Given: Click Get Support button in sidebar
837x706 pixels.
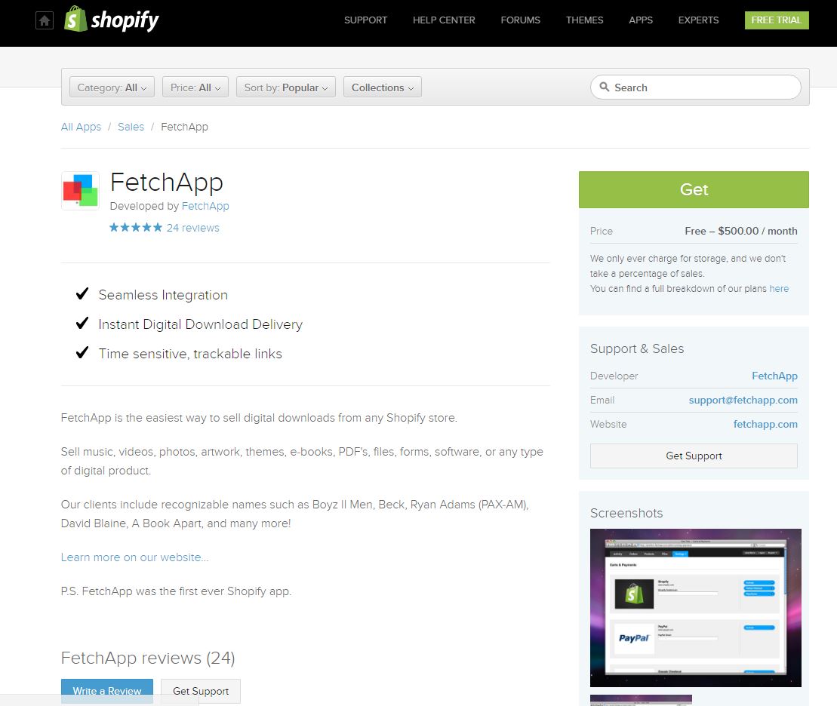Looking at the screenshot, I should [x=694, y=456].
